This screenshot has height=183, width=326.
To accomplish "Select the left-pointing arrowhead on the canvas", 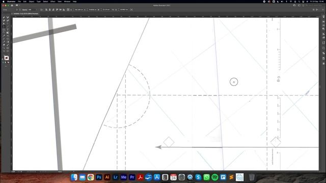I will point(158,147).
